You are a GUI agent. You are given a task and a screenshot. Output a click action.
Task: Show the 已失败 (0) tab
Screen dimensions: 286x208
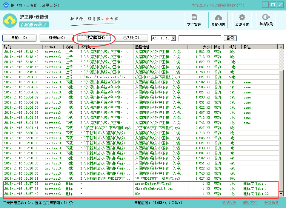(x=131, y=38)
